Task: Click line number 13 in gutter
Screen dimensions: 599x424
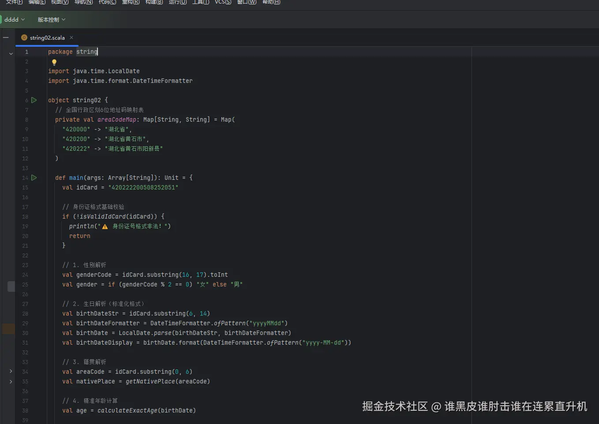Action: coord(25,168)
